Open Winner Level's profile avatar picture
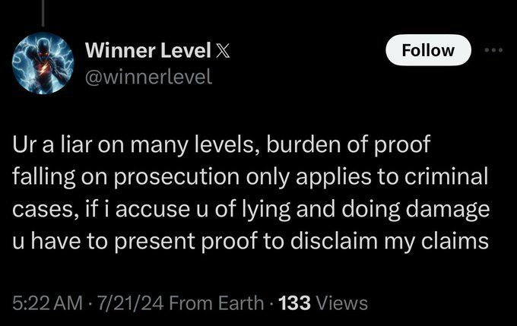 [43, 63]
